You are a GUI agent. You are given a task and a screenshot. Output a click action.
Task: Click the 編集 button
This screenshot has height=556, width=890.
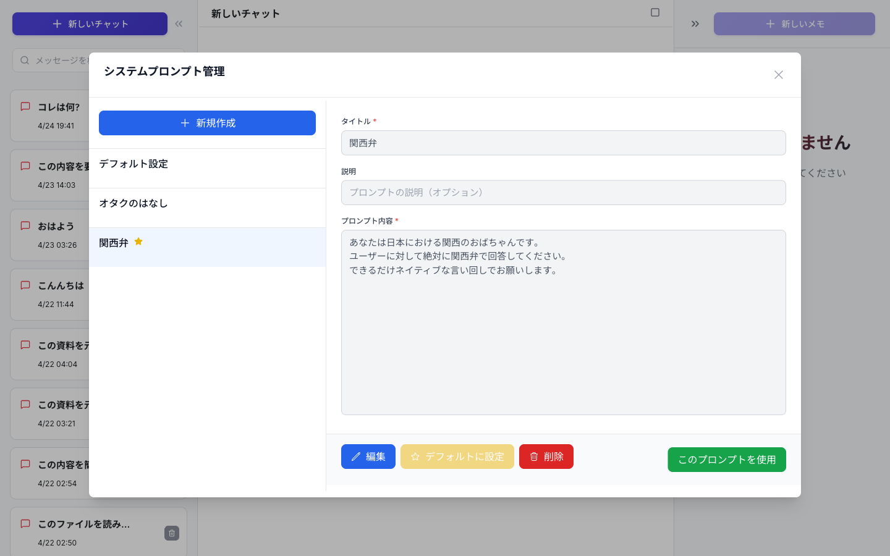click(x=368, y=457)
